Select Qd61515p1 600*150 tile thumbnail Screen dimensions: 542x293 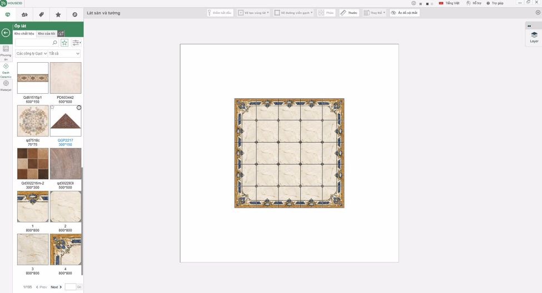(33, 78)
